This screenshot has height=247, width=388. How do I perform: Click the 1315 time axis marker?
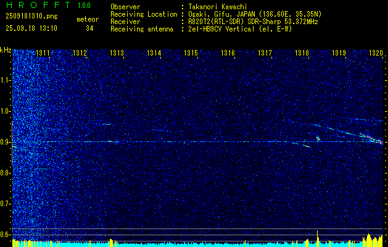(x=191, y=52)
